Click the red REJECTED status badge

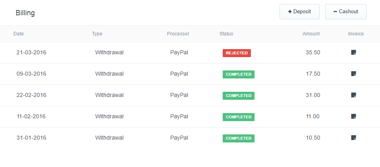[x=237, y=53]
